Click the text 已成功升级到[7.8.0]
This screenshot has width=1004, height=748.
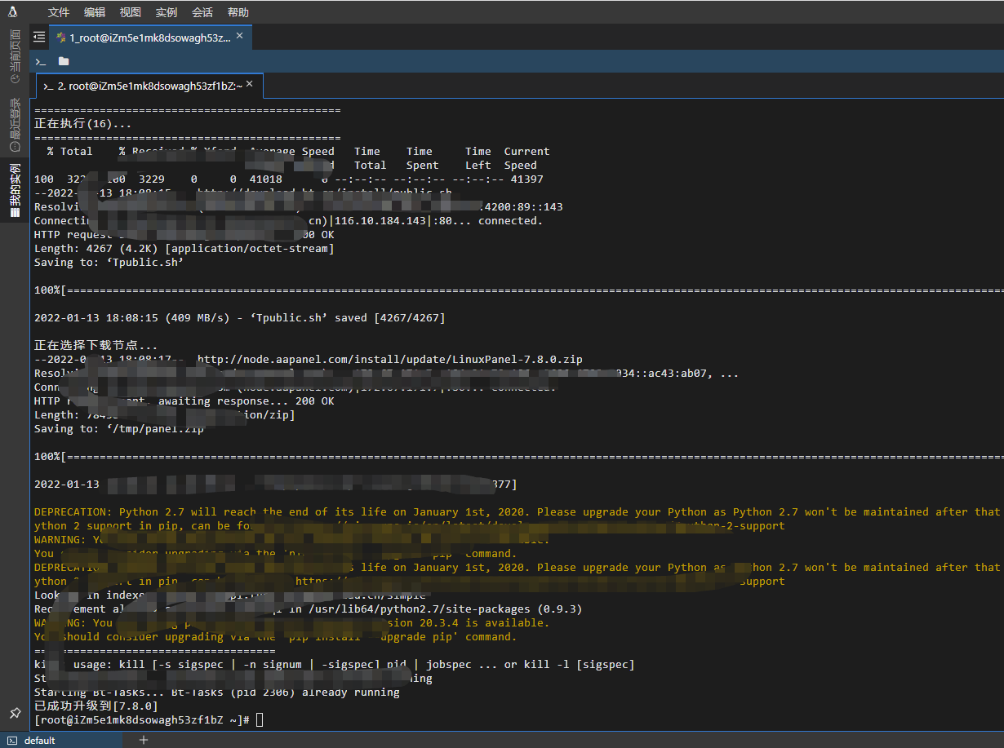[x=96, y=706]
